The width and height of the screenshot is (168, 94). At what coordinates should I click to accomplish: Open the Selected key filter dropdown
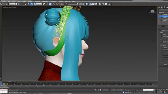148,90
